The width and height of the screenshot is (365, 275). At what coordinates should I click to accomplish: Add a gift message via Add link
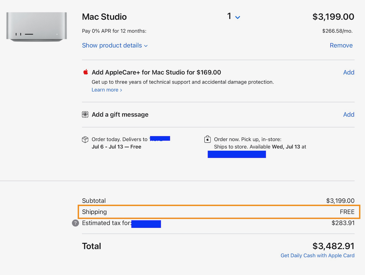click(x=348, y=115)
